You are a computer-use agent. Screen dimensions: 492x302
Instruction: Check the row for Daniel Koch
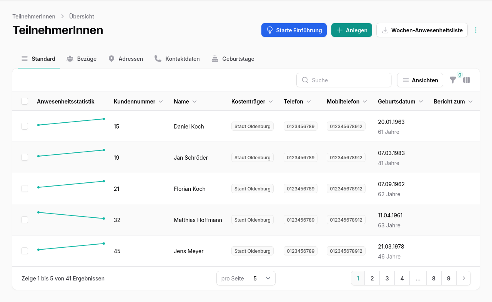[25, 126]
